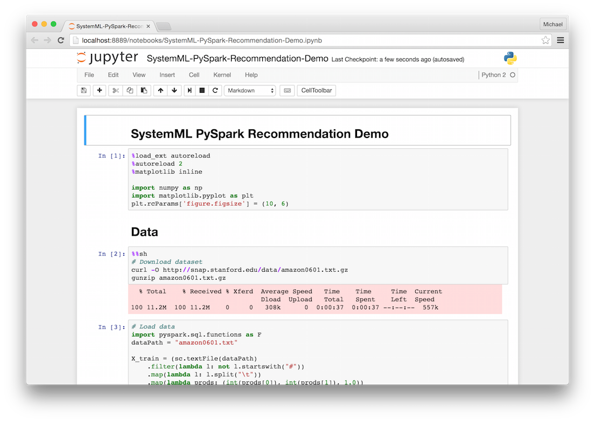Click the In [2]: prompt label
595x422 pixels.
(111, 254)
